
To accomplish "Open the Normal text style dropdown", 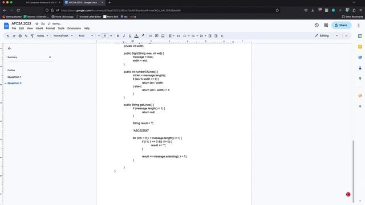I will click(x=63, y=36).
